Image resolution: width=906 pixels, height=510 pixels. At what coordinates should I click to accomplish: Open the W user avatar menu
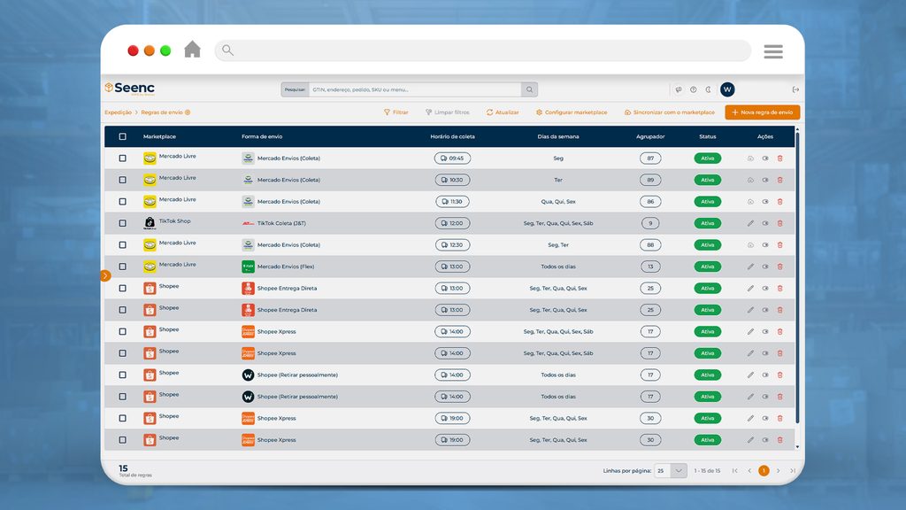[x=727, y=89]
